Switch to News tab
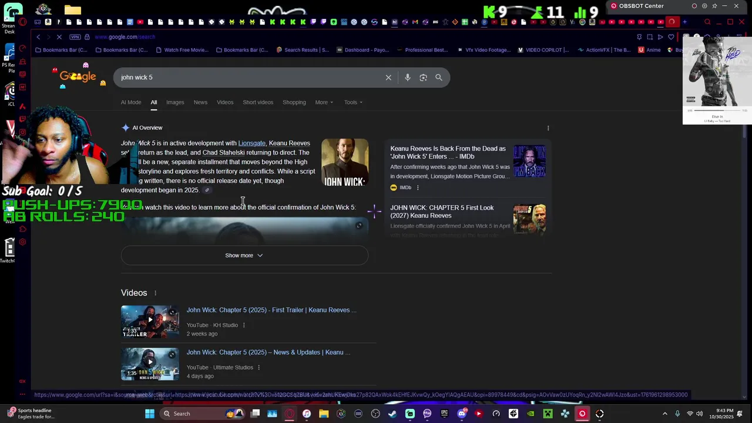 coord(200,102)
